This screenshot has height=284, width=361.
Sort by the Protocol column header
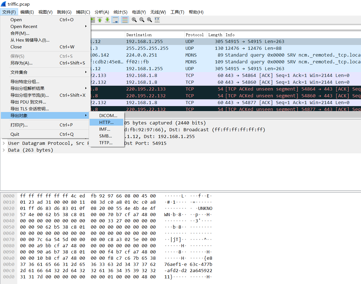196,35
